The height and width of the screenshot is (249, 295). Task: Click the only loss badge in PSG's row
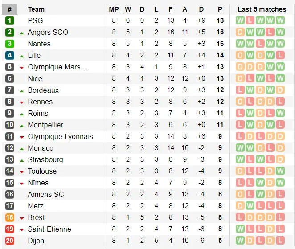click(250, 20)
